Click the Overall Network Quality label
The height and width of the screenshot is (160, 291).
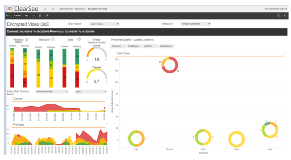pyautogui.click(x=96, y=41)
